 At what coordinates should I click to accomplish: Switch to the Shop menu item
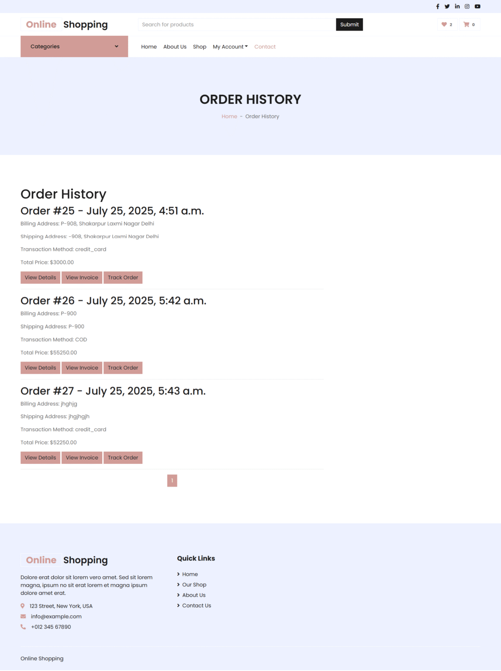pyautogui.click(x=200, y=46)
